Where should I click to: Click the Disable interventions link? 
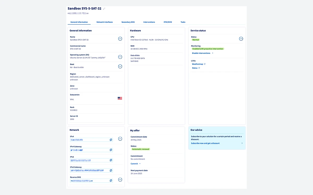(x=201, y=53)
